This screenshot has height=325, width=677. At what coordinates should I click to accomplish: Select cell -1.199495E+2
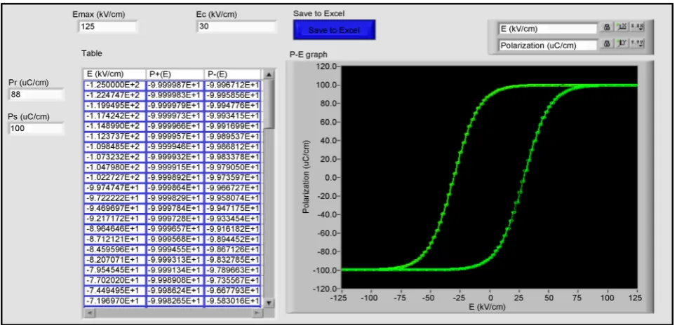tap(114, 105)
